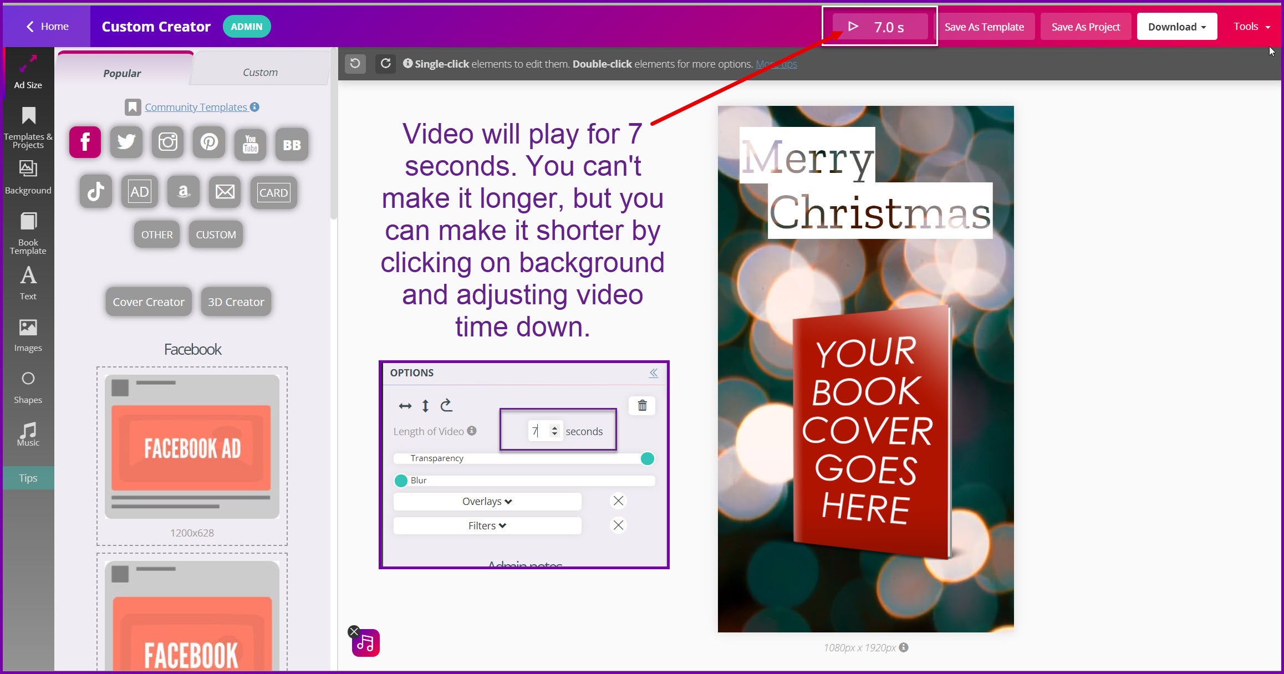Clear the selected Filters option
1284x674 pixels.
pyautogui.click(x=618, y=525)
